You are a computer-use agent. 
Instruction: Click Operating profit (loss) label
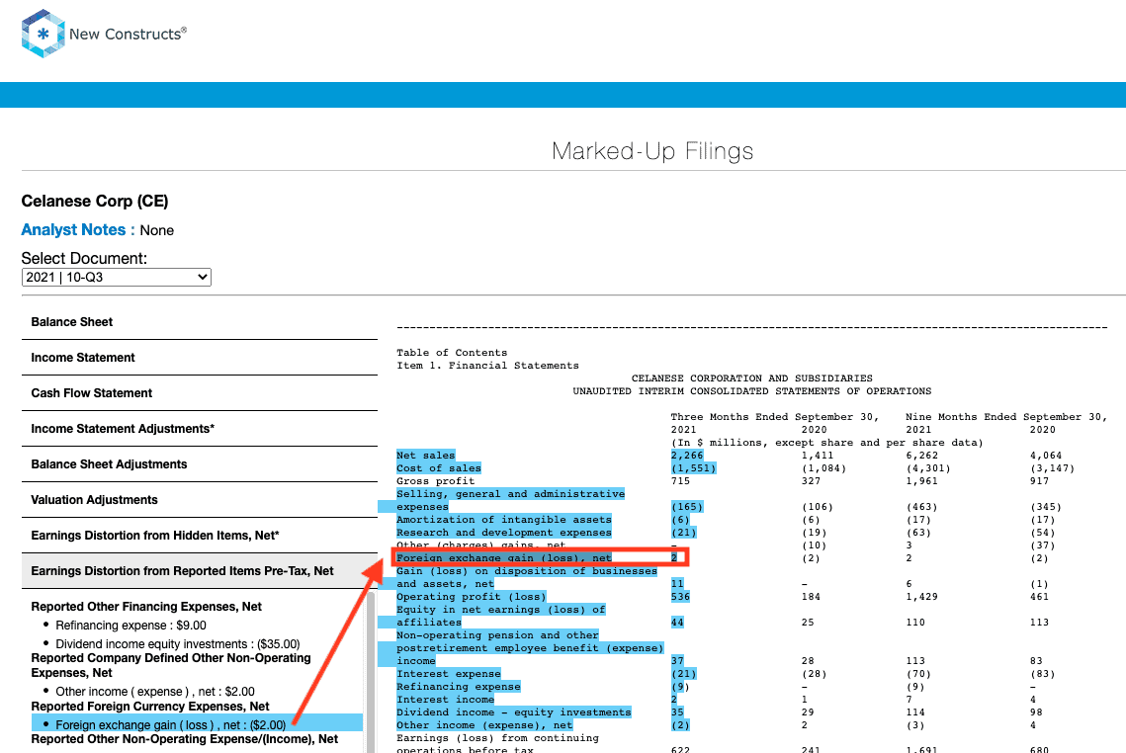pyautogui.click(x=472, y=597)
